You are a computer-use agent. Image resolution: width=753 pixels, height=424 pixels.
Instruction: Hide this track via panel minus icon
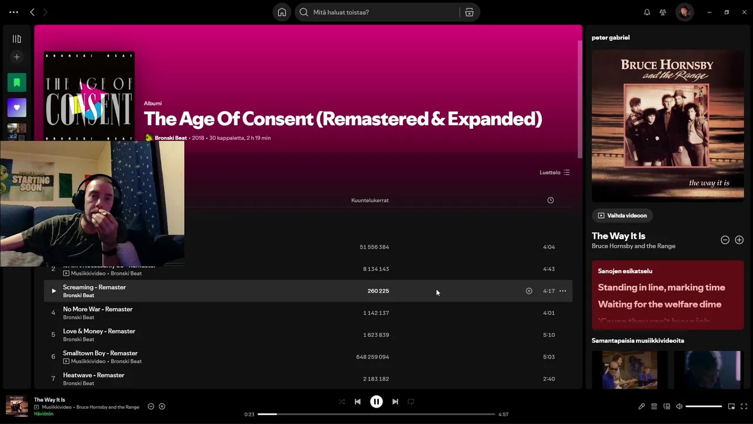click(x=725, y=240)
